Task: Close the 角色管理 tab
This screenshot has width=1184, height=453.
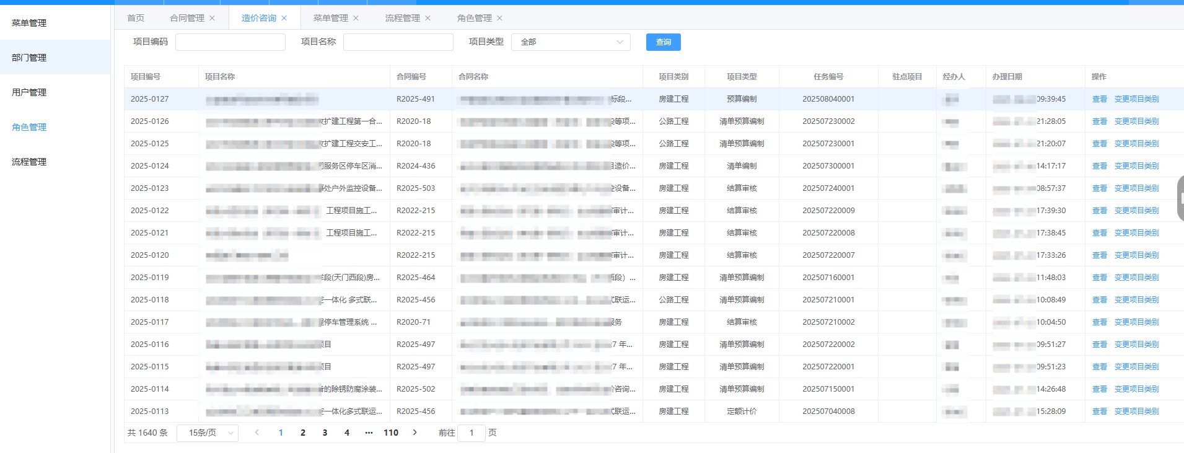Action: click(x=499, y=18)
